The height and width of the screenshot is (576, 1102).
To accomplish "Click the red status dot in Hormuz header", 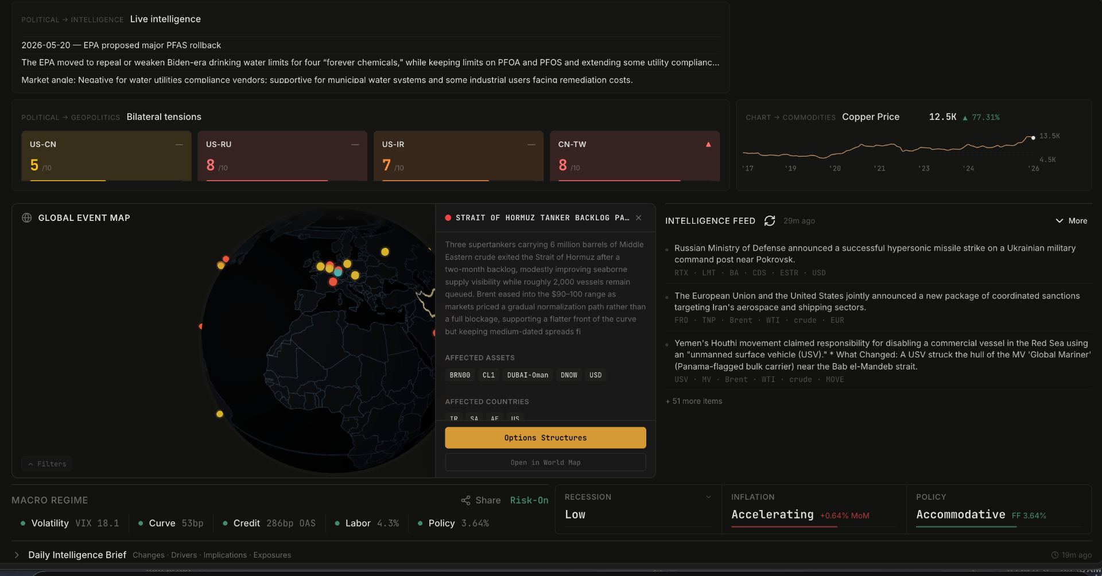I will (448, 218).
